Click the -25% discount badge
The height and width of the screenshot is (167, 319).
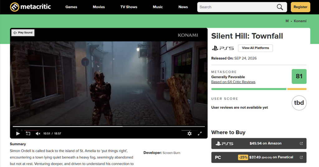(243, 157)
